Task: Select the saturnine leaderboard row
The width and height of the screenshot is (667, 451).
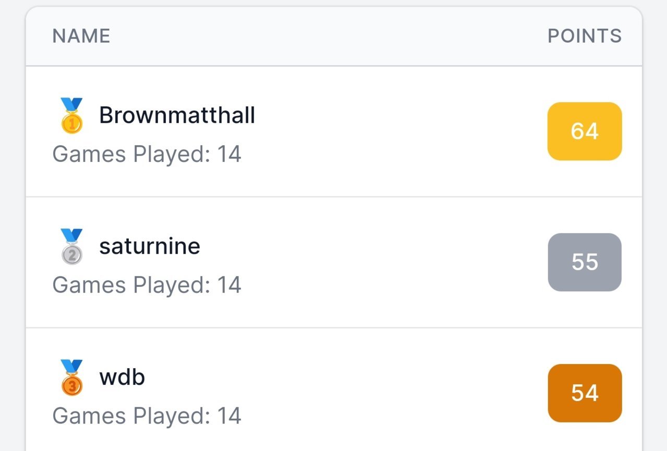Action: pyautogui.click(x=334, y=262)
